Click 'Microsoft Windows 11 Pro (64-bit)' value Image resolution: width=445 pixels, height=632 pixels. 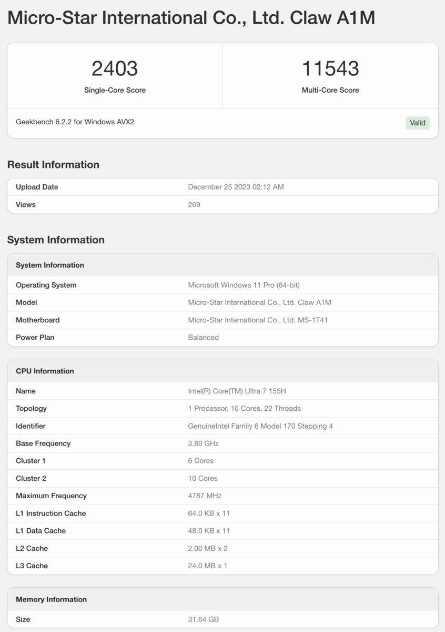click(244, 285)
